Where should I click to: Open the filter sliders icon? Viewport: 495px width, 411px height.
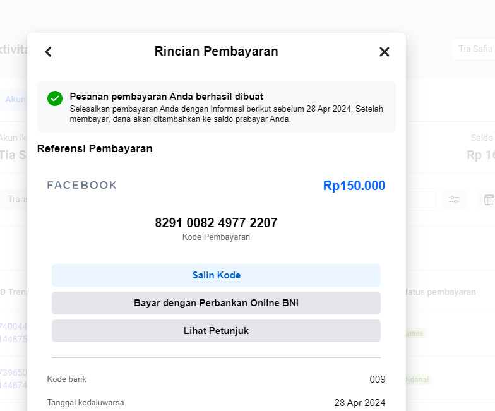(x=454, y=200)
